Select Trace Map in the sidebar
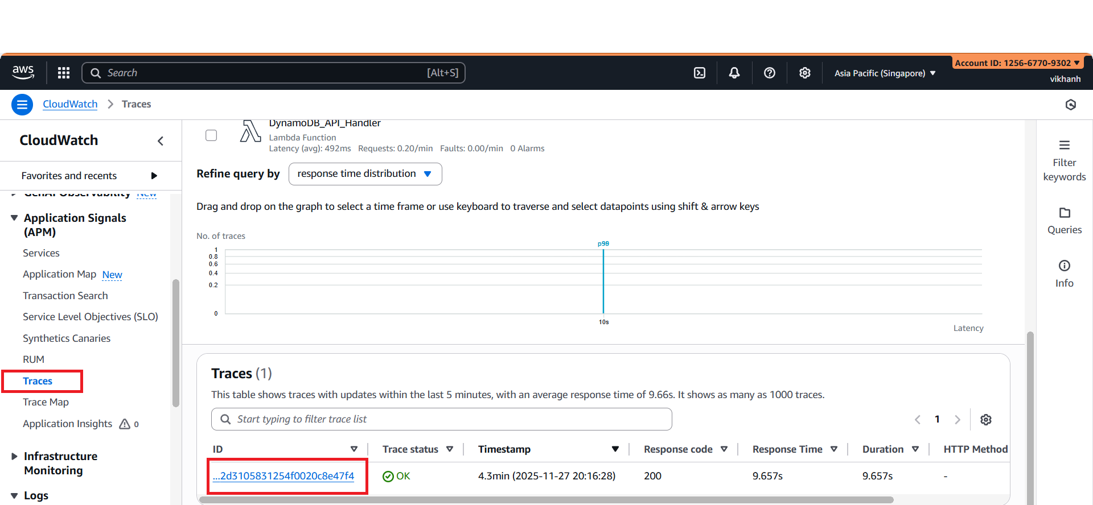This screenshot has width=1093, height=505. pos(46,402)
